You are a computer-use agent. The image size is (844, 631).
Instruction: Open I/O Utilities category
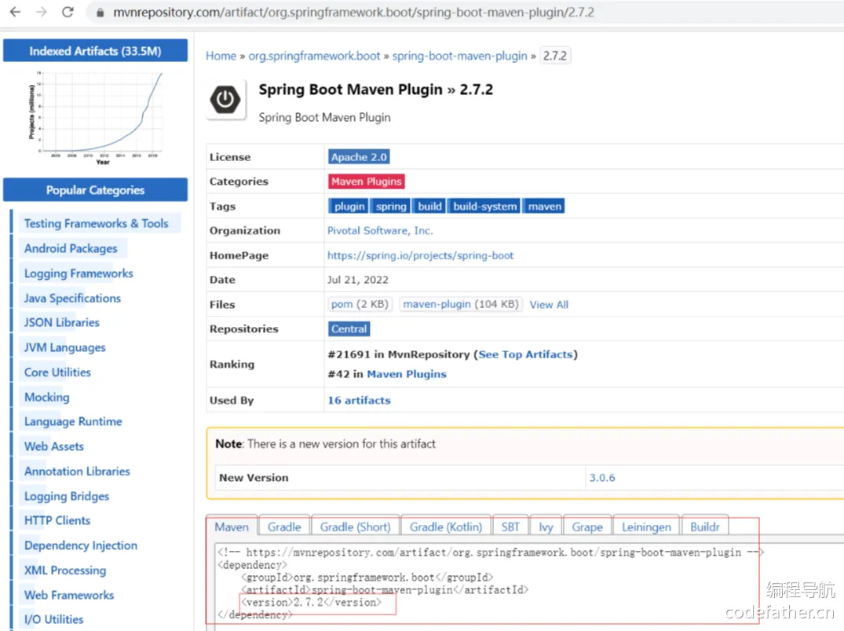pyautogui.click(x=53, y=619)
